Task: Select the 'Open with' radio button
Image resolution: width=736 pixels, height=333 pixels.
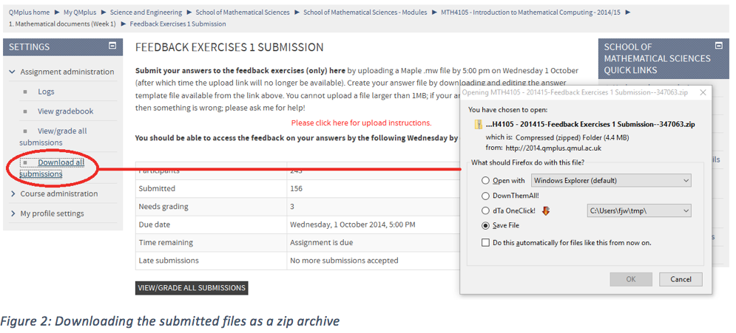Action: pyautogui.click(x=485, y=180)
